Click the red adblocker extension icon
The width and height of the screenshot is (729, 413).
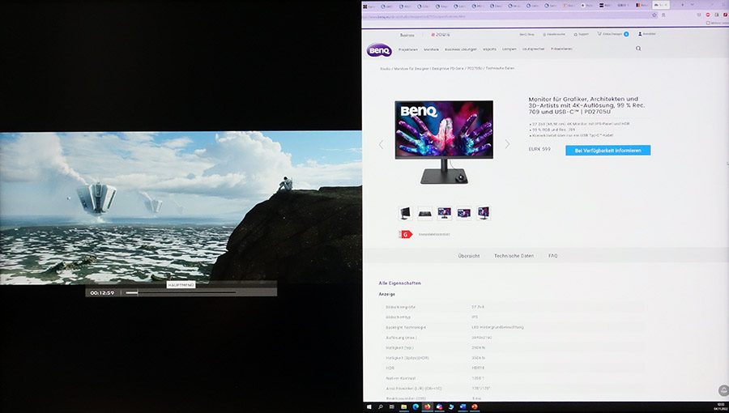click(708, 15)
